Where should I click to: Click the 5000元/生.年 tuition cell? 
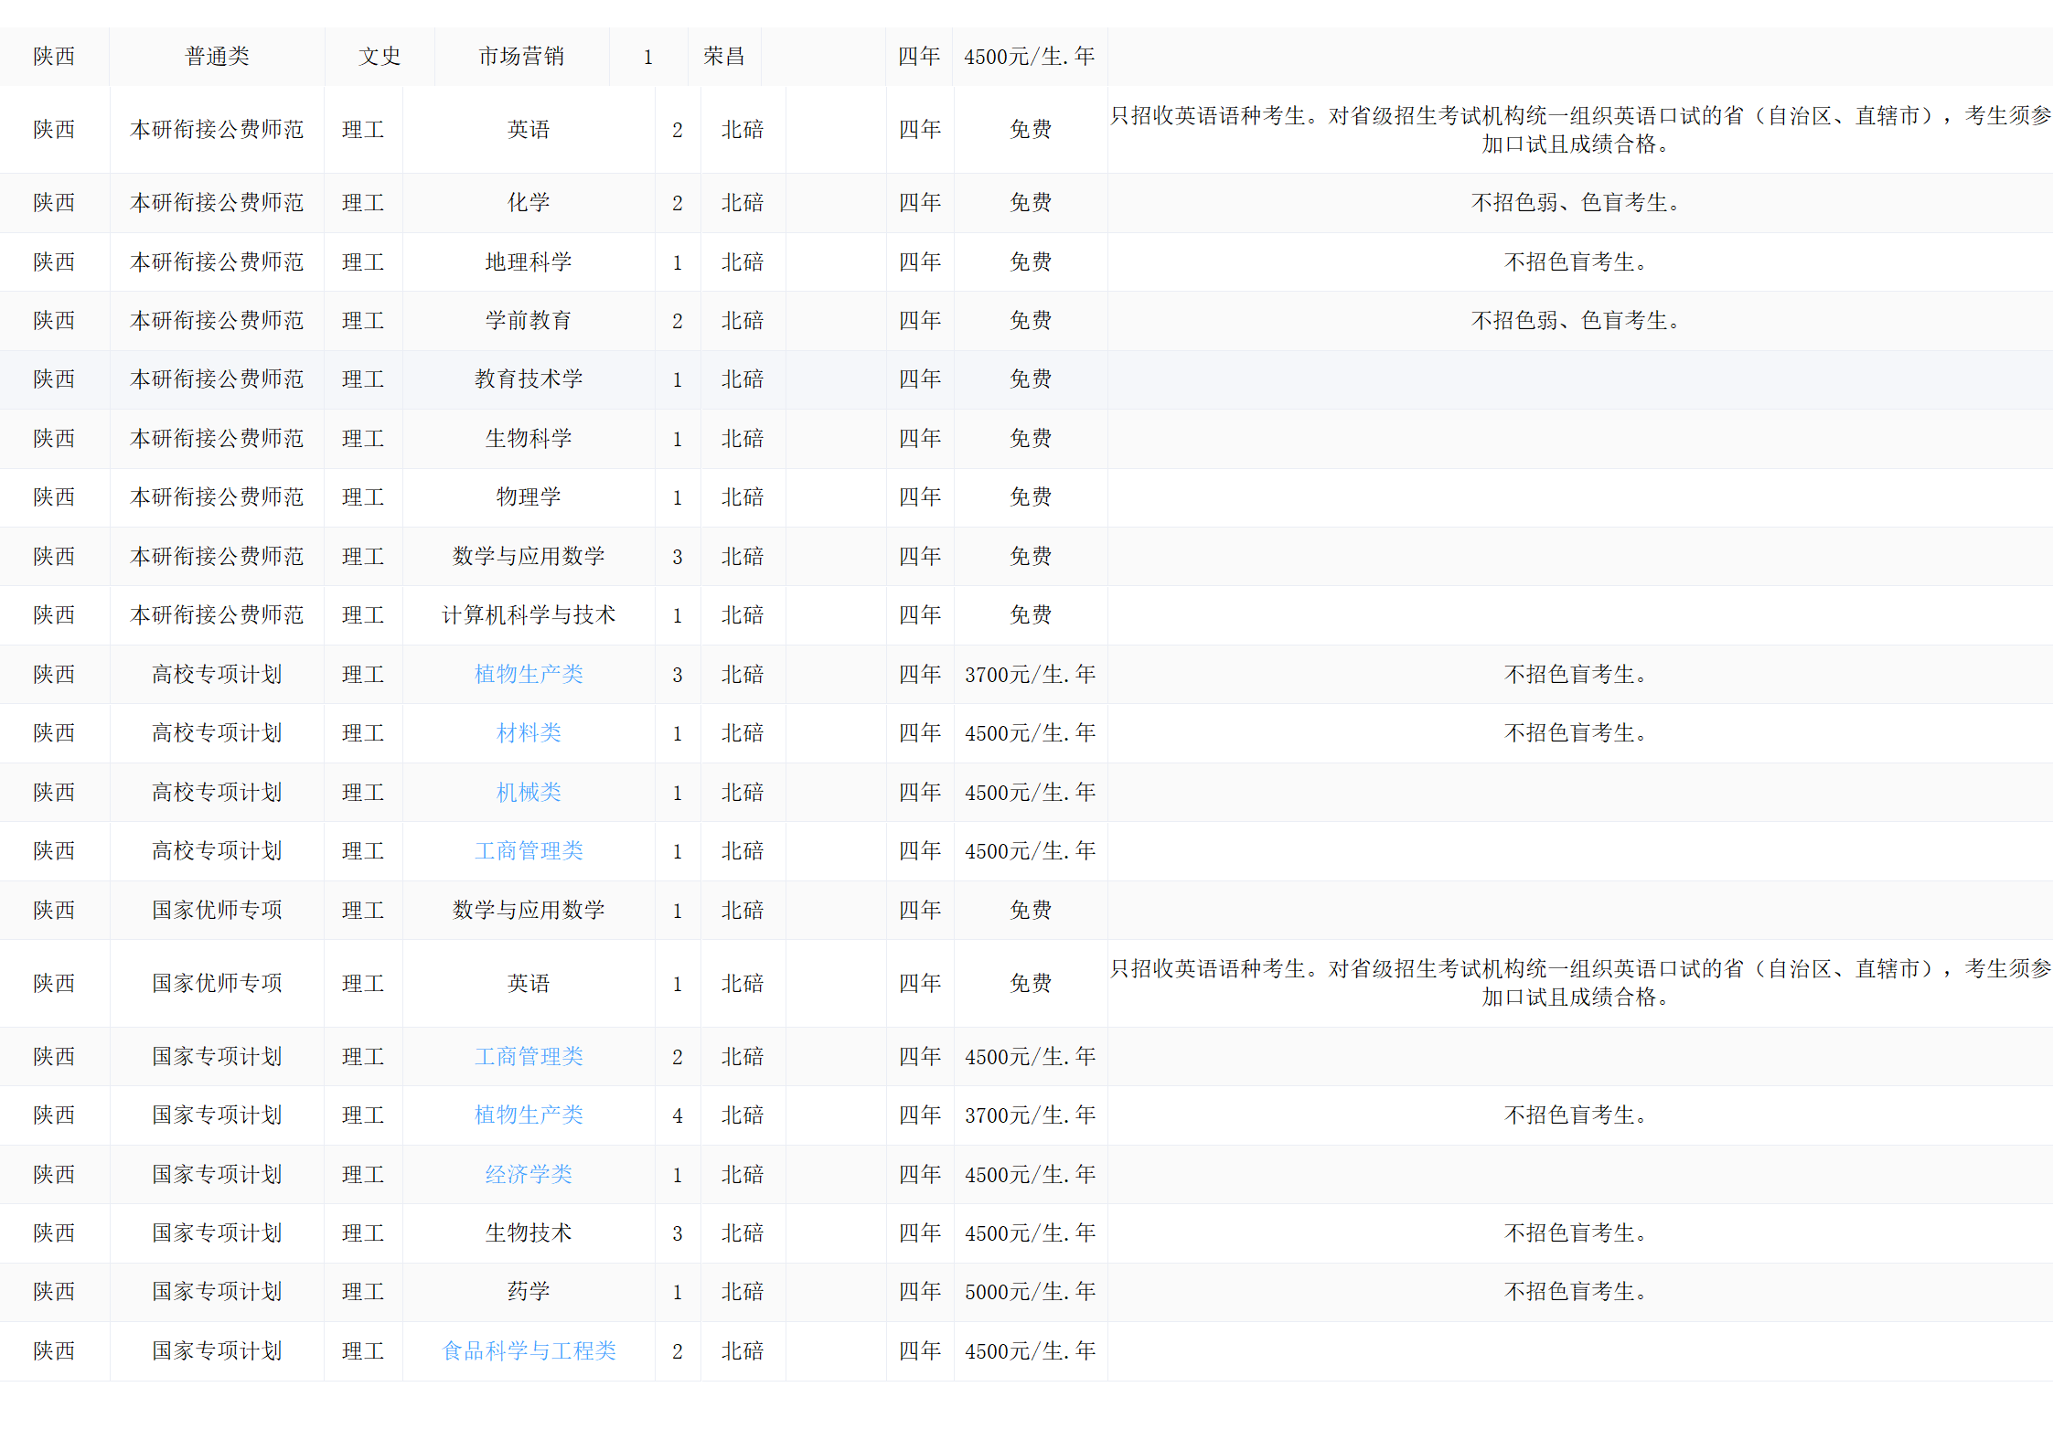1030,1291
